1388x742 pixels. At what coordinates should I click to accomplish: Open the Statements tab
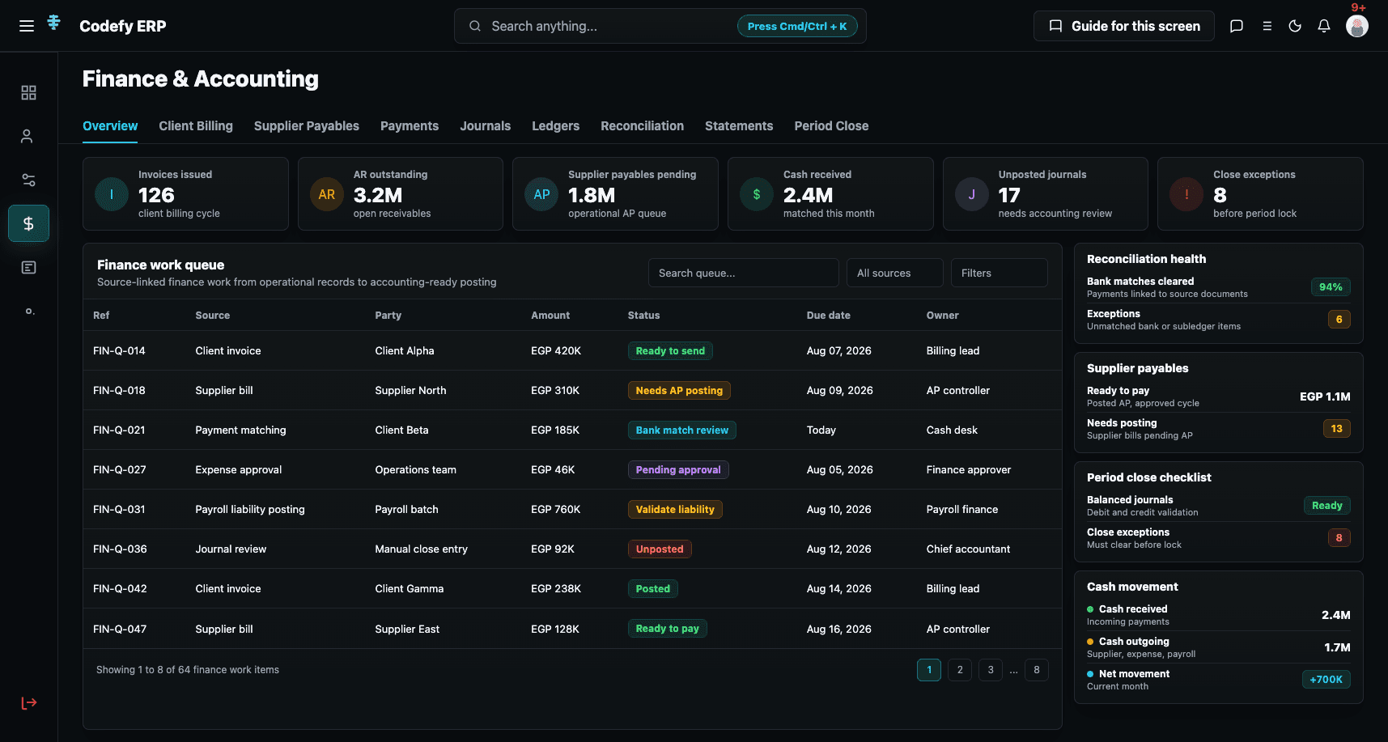(739, 126)
